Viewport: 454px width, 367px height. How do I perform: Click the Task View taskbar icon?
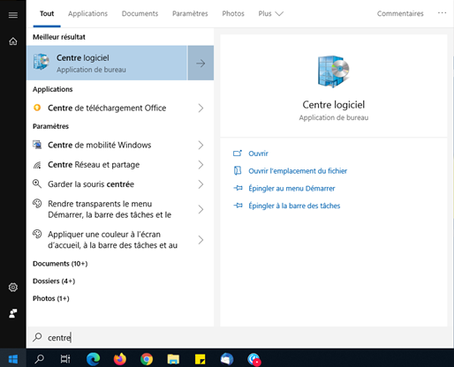point(65,359)
